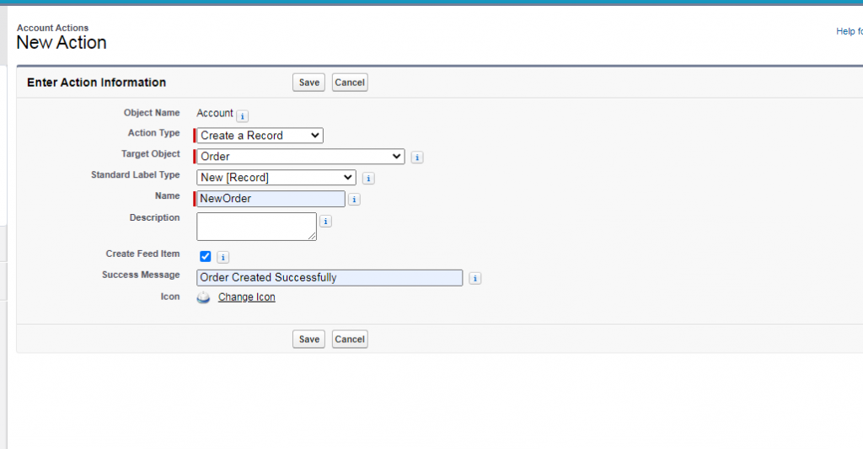Click the top Save button

pos(308,83)
